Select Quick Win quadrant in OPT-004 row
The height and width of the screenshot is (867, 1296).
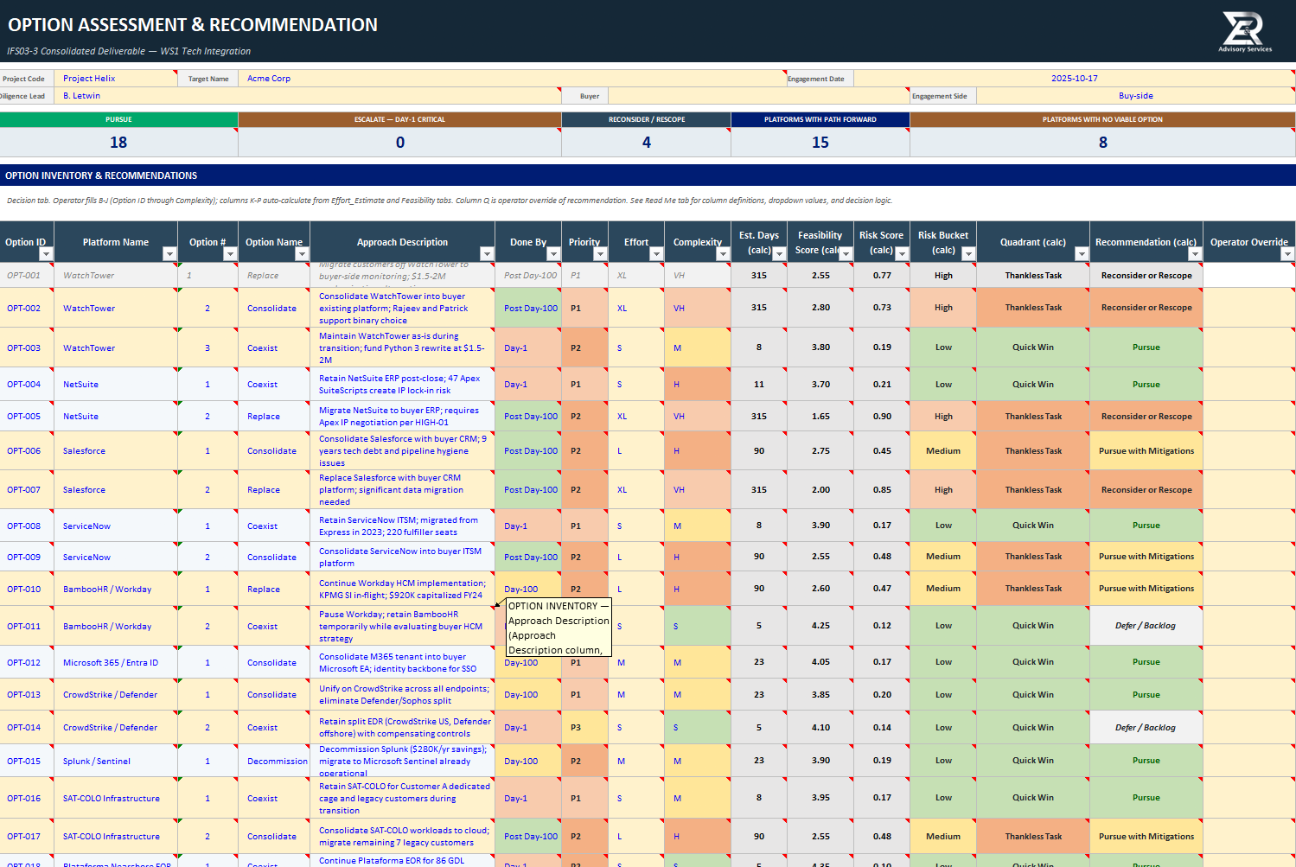pos(1033,384)
